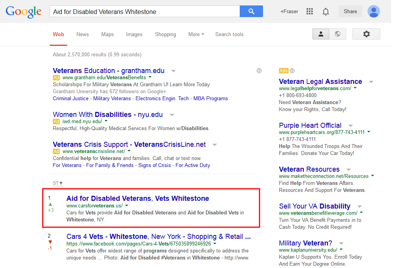399x268 pixels.
Task: Open dropdown arrow beside grantham.edu title
Action: [x=173, y=71]
